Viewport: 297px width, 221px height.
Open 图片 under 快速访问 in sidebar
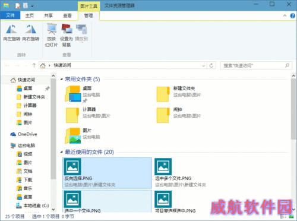[24, 122]
